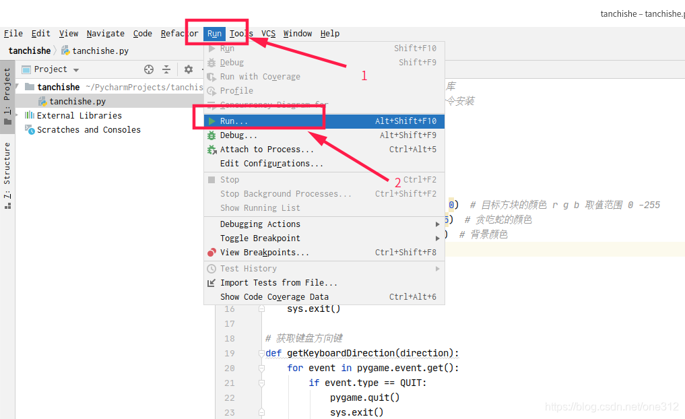Choose Run... with Alt+Shift+F10
The height and width of the screenshot is (419, 685).
point(324,121)
